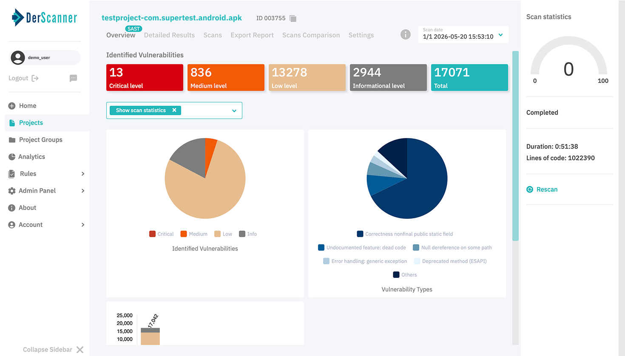This screenshot has height=356, width=625.
Task: Click the Analytics pie chart icon
Action: 12,157
